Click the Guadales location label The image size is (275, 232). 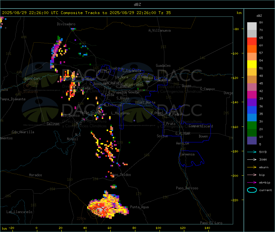point(163,66)
